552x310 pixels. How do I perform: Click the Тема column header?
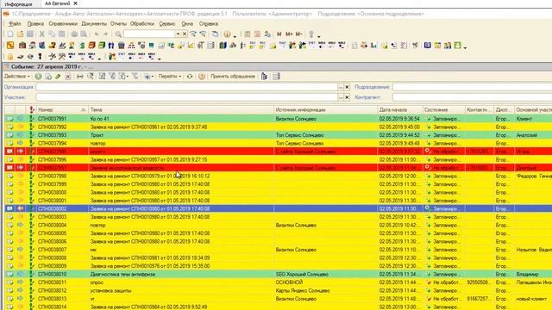pyautogui.click(x=181, y=110)
